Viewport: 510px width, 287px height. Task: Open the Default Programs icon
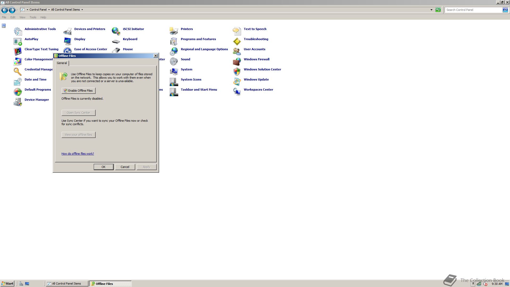click(x=18, y=92)
